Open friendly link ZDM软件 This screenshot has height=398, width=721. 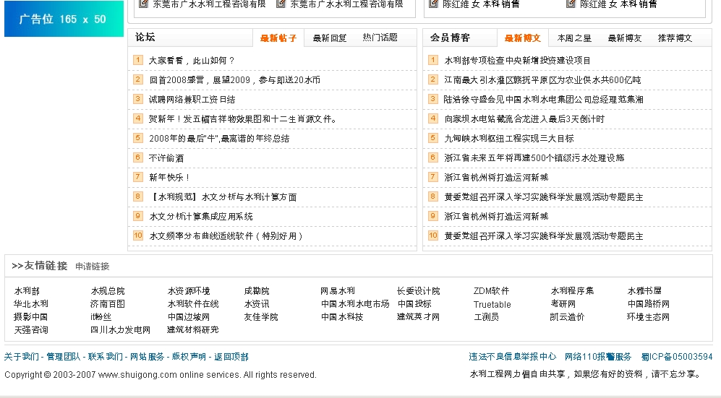491,291
